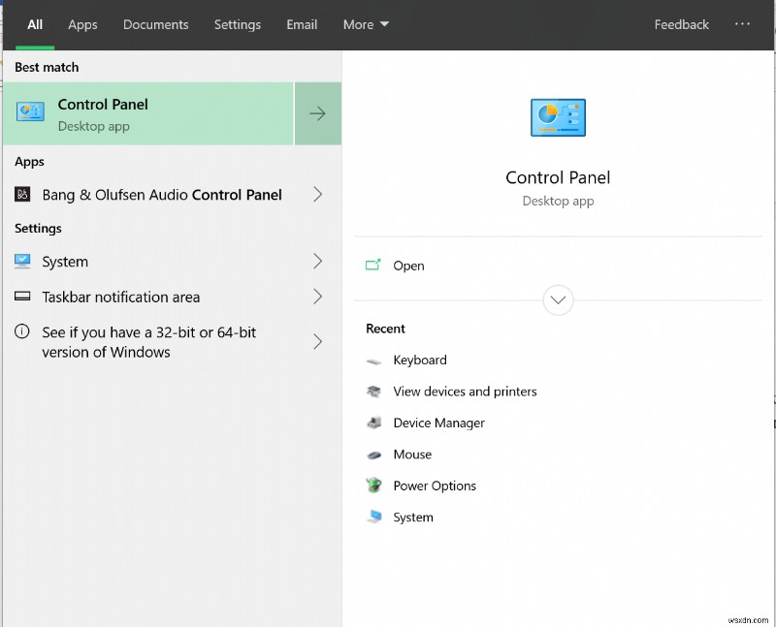This screenshot has height=627, width=776.
Task: Switch to the Documents tab
Action: tap(156, 25)
